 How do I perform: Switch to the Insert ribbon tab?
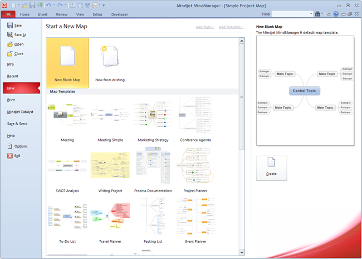pos(43,14)
